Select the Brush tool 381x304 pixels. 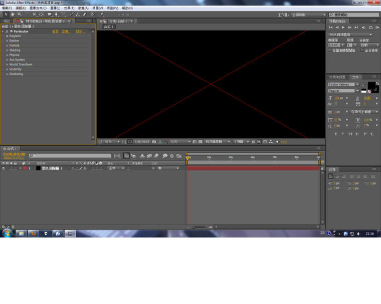pyautogui.click(x=71, y=14)
